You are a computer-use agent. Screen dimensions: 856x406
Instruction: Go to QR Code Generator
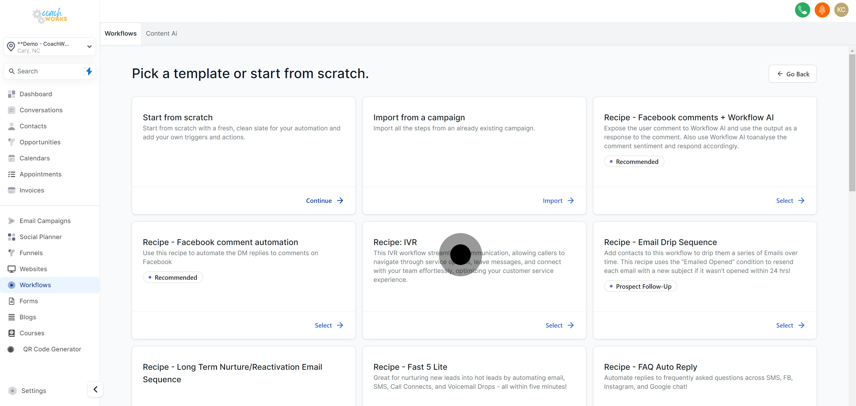tap(52, 349)
